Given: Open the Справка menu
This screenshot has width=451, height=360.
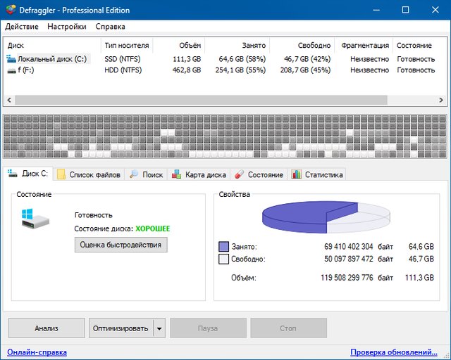Looking at the screenshot, I should (x=109, y=27).
